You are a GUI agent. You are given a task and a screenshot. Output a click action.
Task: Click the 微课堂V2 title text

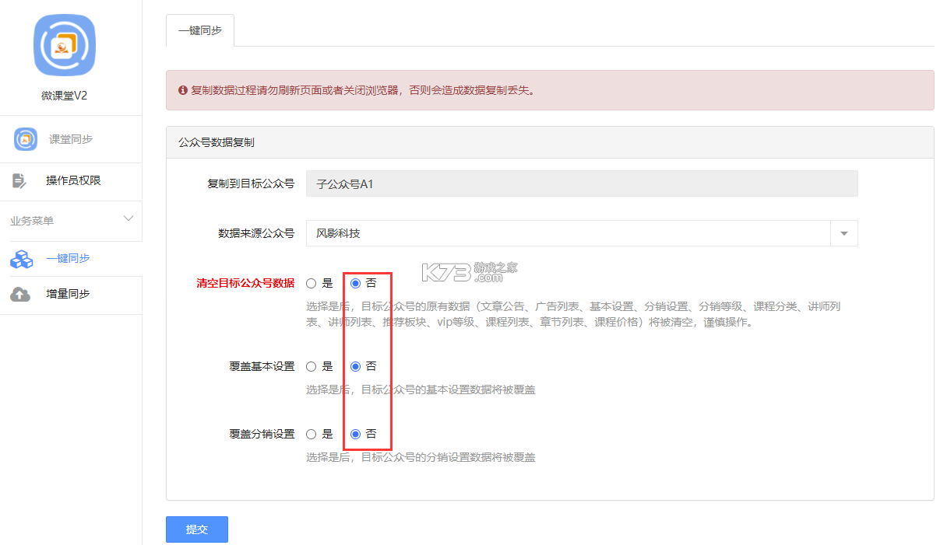click(x=65, y=96)
